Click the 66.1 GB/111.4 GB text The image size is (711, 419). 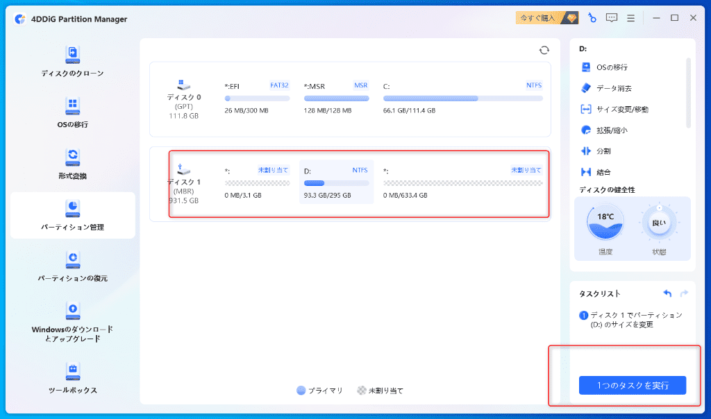coord(409,110)
